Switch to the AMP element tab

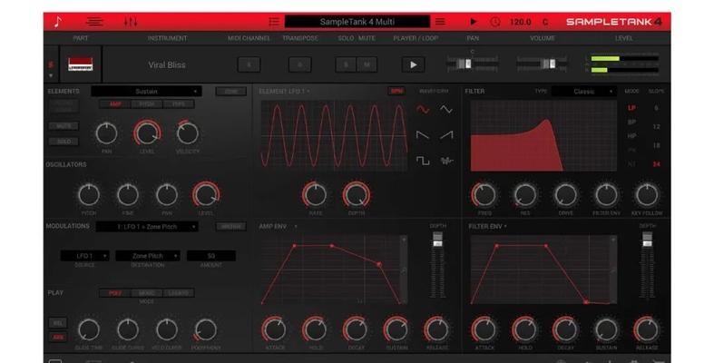(x=115, y=104)
